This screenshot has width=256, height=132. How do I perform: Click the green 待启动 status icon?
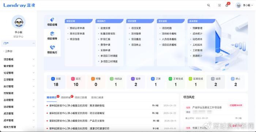tap(112, 79)
